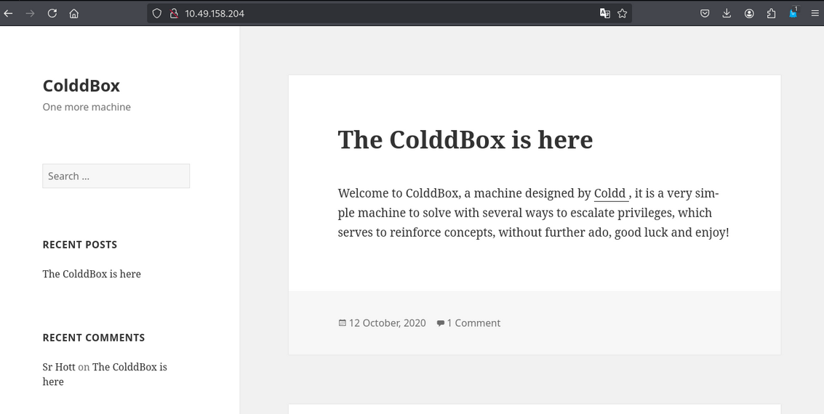Click Sr Hott in Recent Comments

[59, 367]
